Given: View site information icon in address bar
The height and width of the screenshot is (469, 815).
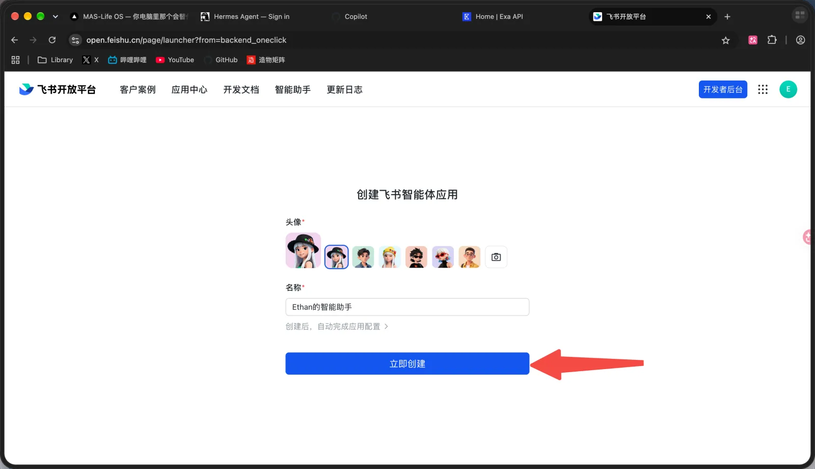Looking at the screenshot, I should 75,40.
